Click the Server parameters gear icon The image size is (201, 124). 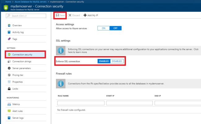click(9, 68)
